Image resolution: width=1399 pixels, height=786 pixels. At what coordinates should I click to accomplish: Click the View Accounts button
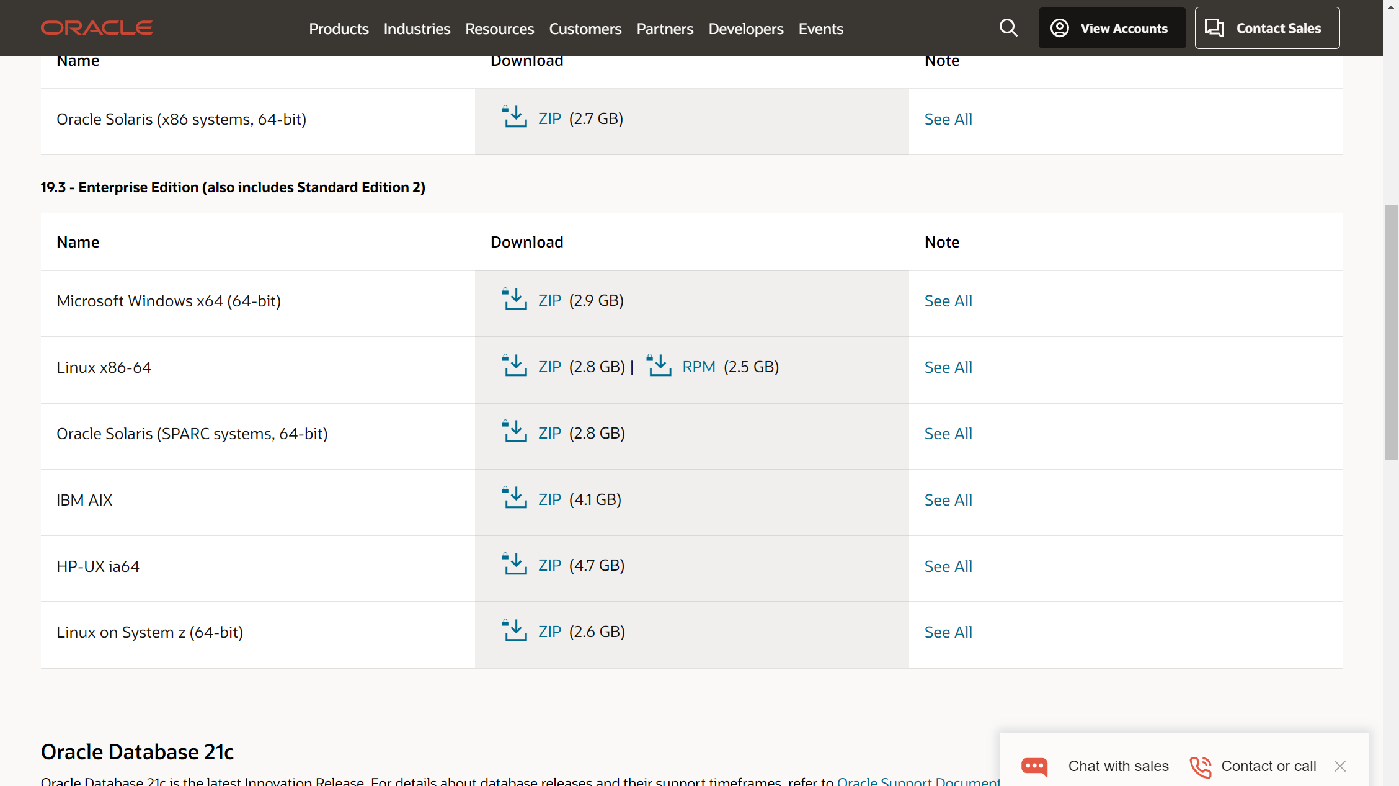(x=1112, y=28)
